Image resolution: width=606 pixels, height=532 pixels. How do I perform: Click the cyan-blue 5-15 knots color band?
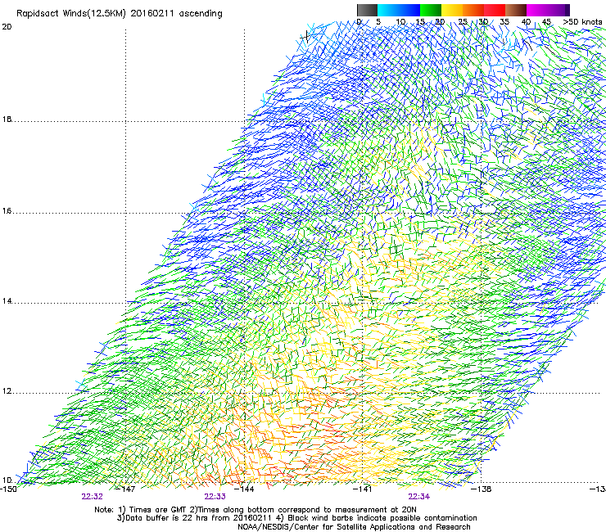point(399,10)
